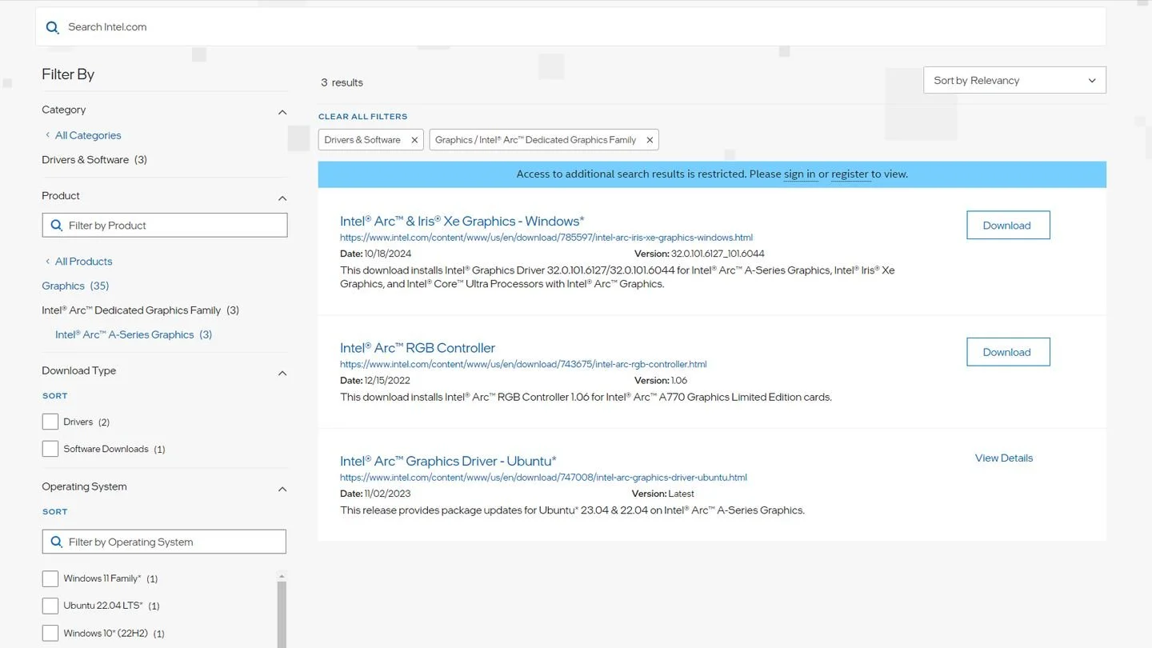Collapse the Category filter section
1152x648 pixels.
tap(282, 112)
